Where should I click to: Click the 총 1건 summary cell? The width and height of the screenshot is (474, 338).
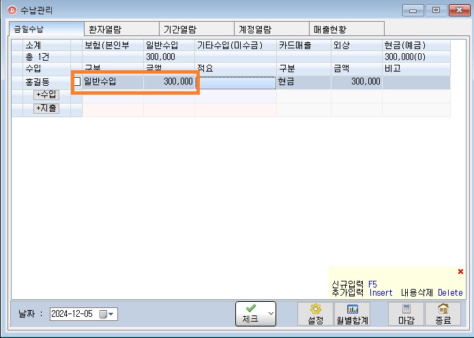pos(46,57)
